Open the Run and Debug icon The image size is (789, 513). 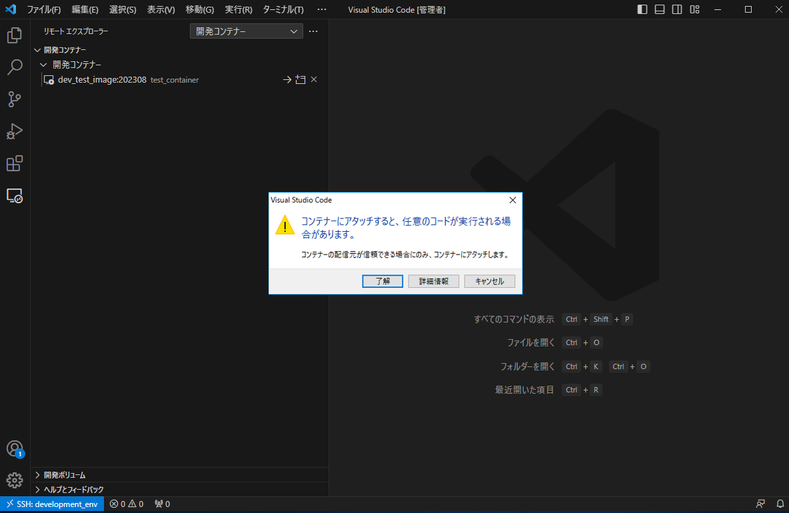[14, 131]
